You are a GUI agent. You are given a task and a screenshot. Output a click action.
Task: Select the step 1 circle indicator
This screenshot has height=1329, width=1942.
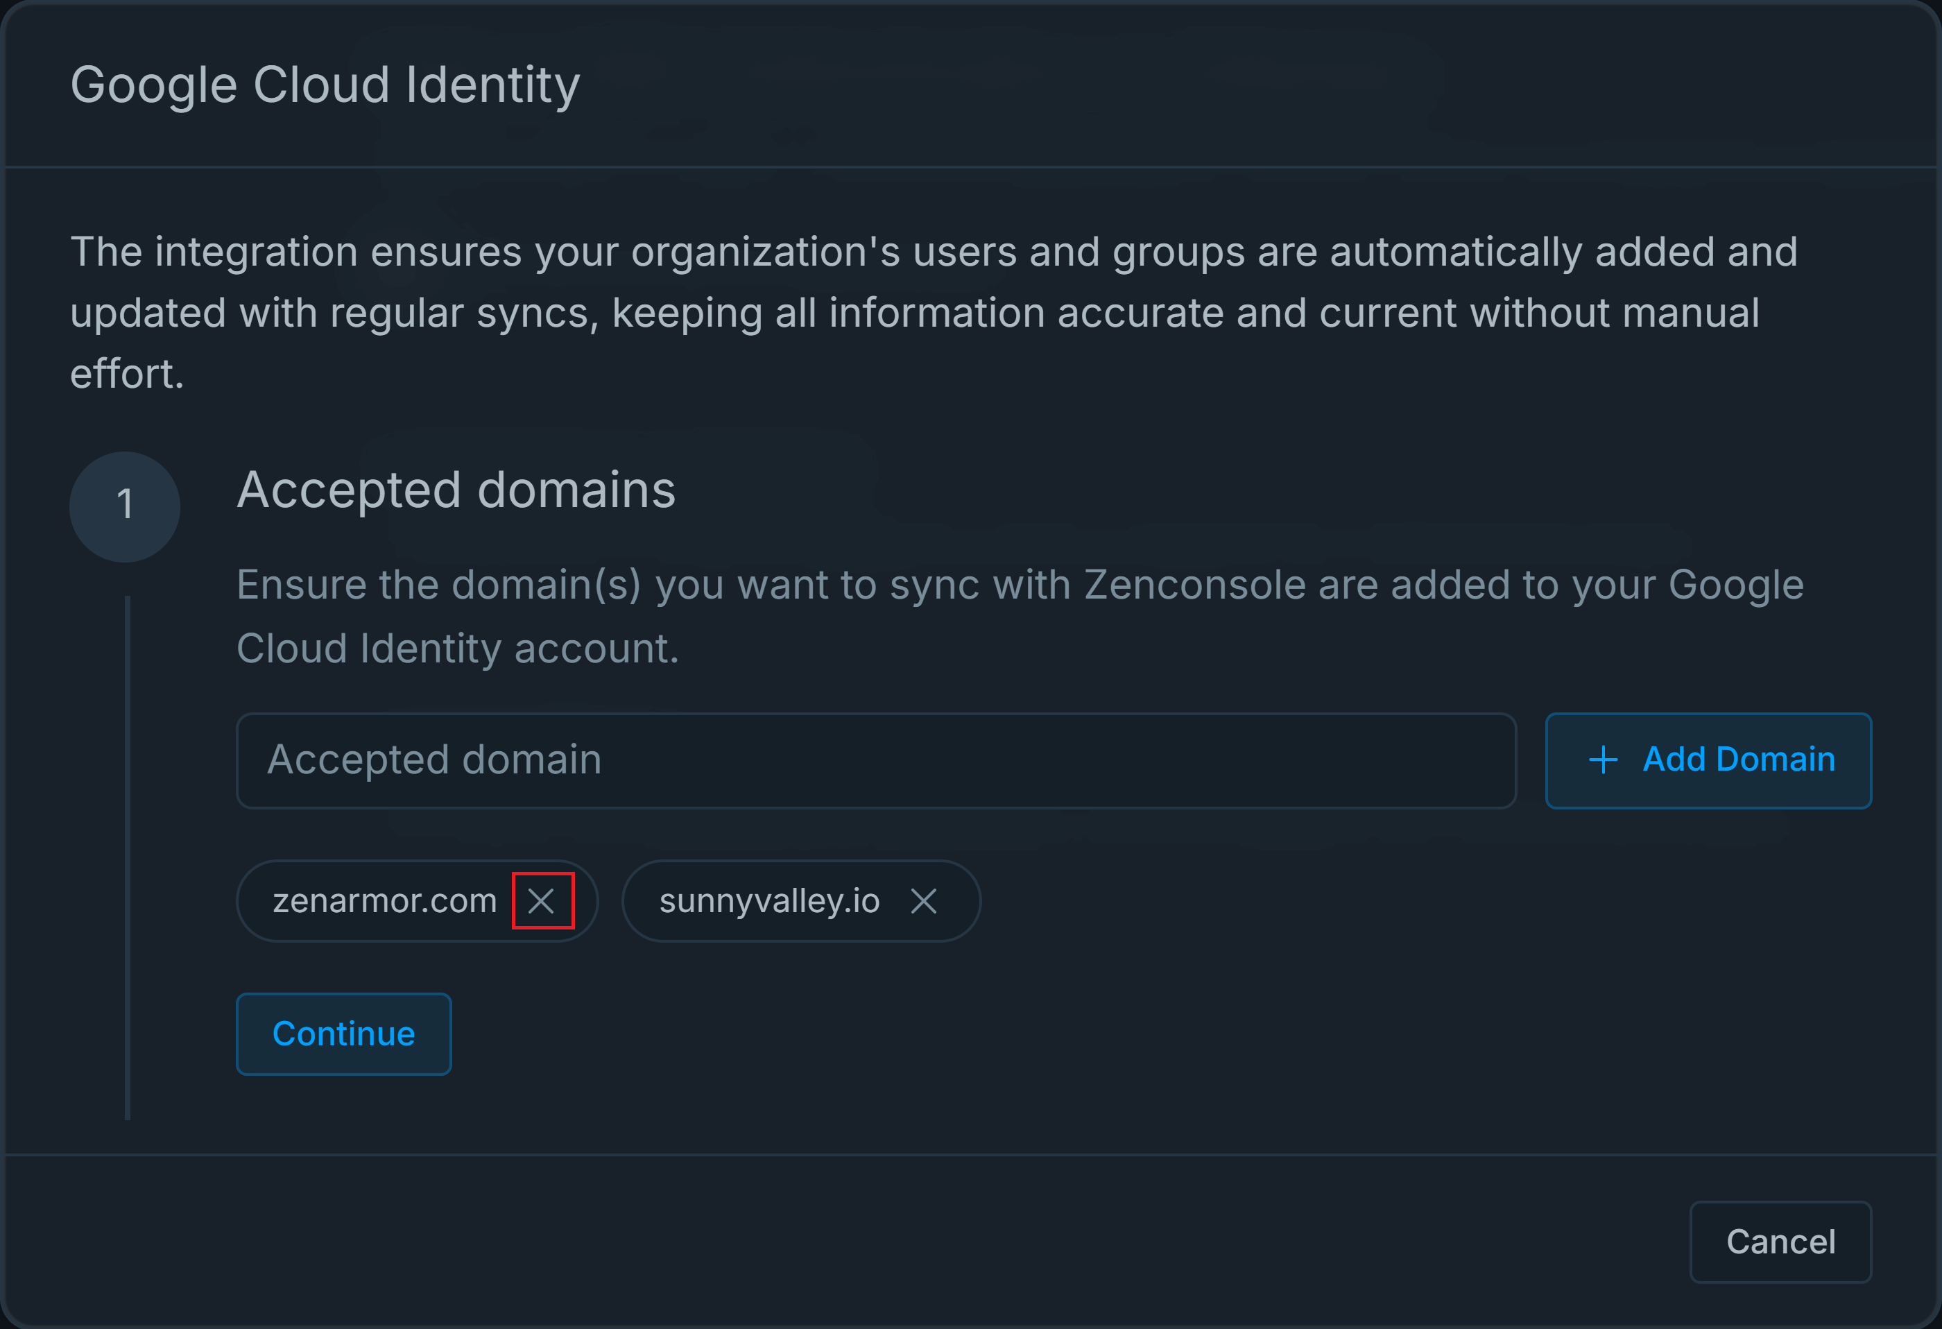tap(125, 506)
